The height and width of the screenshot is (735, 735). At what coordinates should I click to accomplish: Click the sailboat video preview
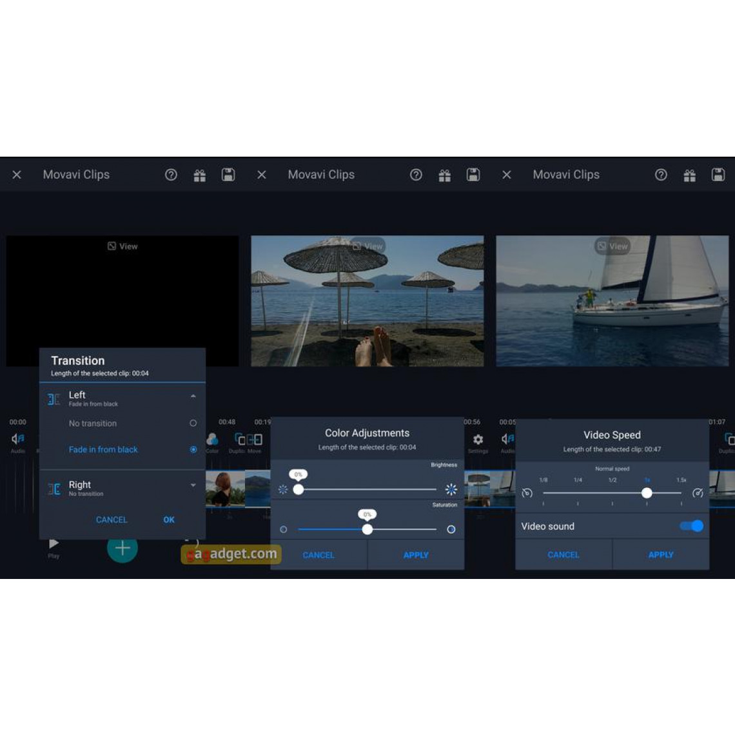point(612,301)
